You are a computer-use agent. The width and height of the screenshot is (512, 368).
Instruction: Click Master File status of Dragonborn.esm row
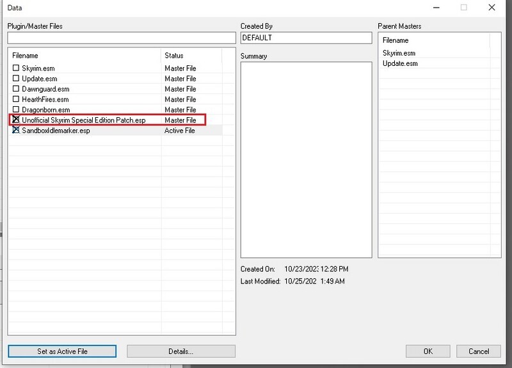180,109
